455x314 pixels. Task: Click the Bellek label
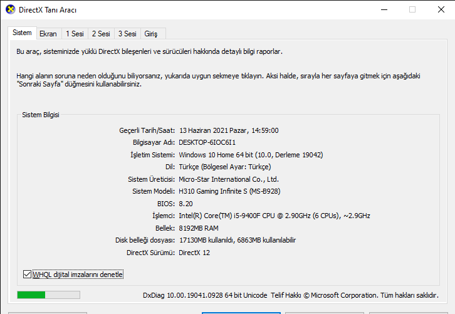coord(165,228)
